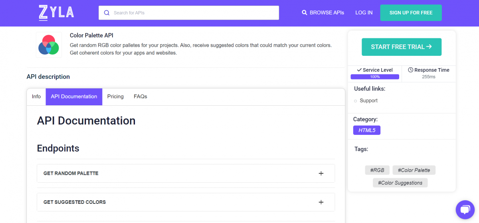Switch to the Info tab
The width and height of the screenshot is (479, 223).
click(36, 97)
